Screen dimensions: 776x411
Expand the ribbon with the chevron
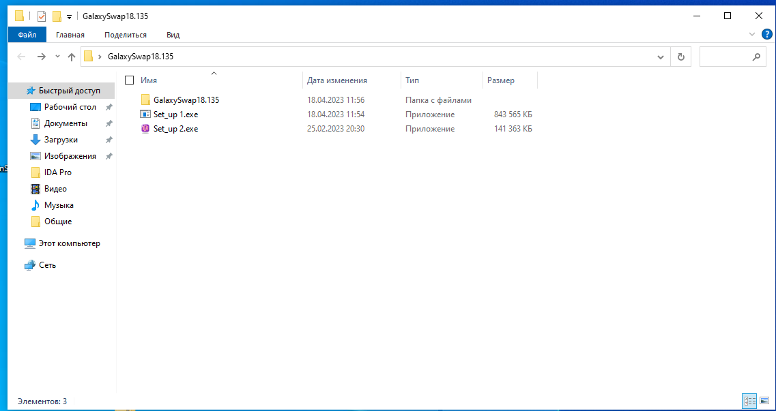point(751,35)
